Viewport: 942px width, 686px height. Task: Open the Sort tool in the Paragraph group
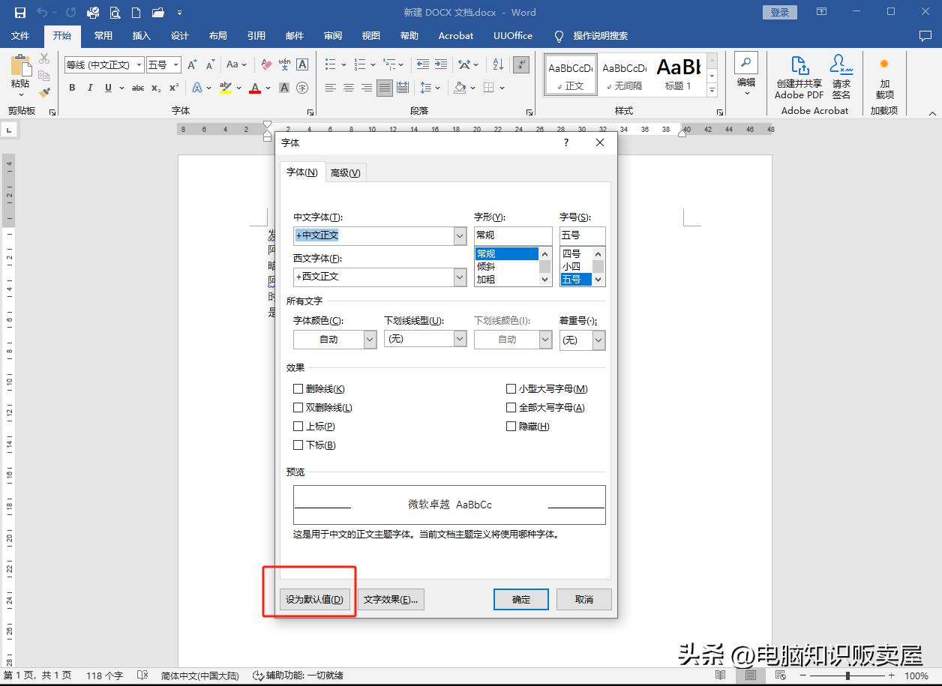pyautogui.click(x=497, y=64)
